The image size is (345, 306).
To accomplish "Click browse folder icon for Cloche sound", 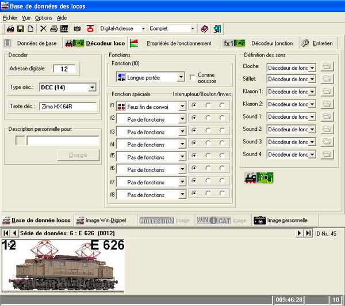I will click(x=327, y=67).
